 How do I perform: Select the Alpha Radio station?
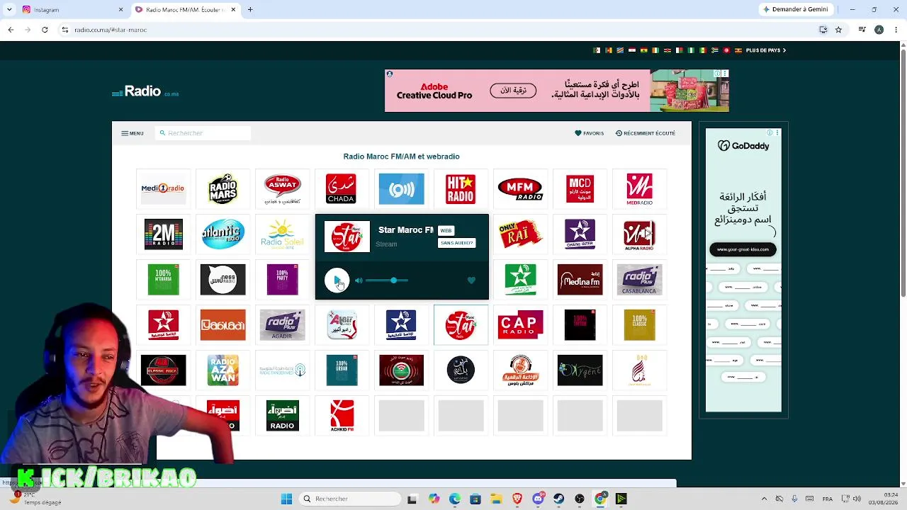coord(639,234)
